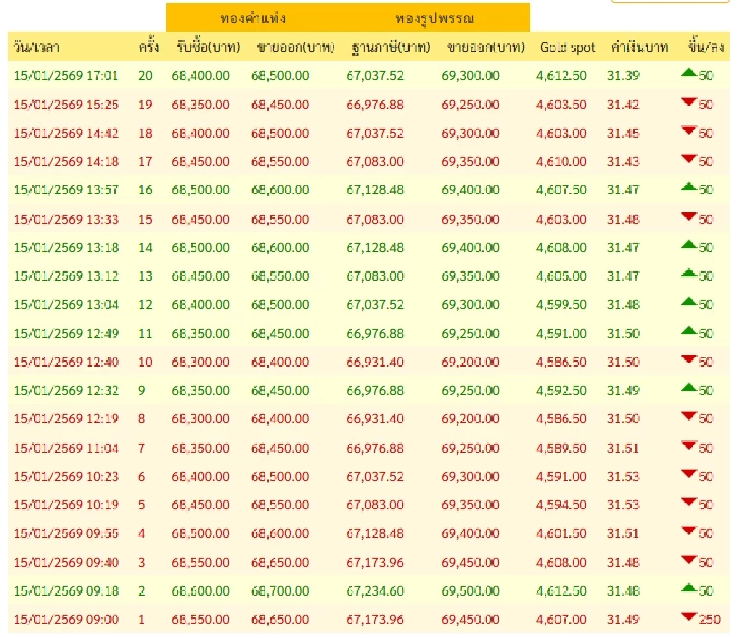Click the red down arrow in the 15:25 row

pyautogui.click(x=689, y=102)
